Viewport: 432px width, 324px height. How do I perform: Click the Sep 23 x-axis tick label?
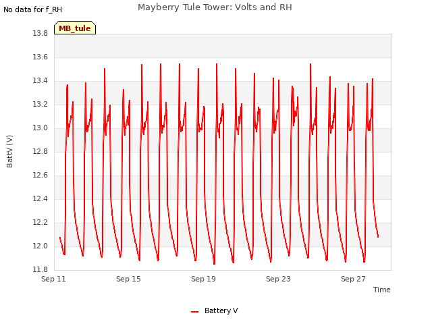(x=278, y=279)
